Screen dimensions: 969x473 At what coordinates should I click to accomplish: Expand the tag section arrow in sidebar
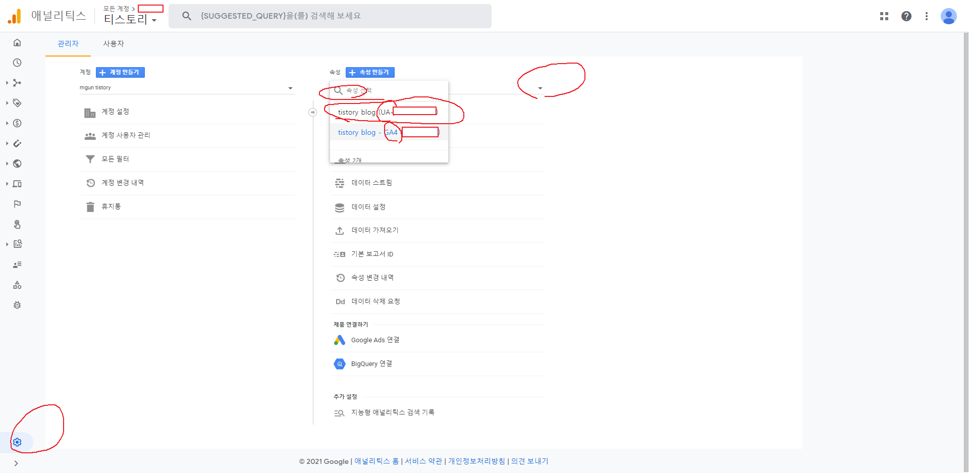(x=7, y=103)
